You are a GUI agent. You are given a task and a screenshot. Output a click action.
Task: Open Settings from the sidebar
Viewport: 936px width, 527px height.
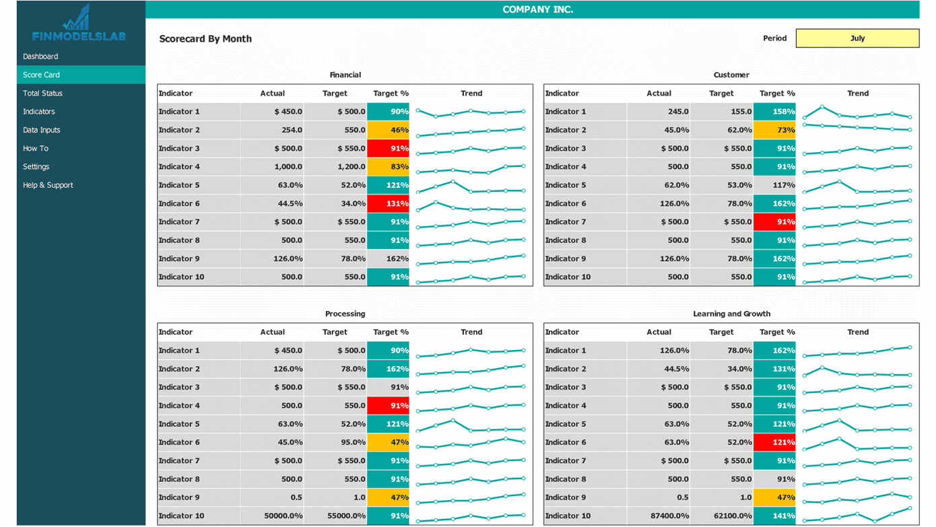click(x=36, y=167)
